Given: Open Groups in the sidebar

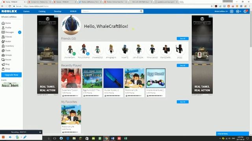Looking at the screenshot, I should [x=7, y=55].
